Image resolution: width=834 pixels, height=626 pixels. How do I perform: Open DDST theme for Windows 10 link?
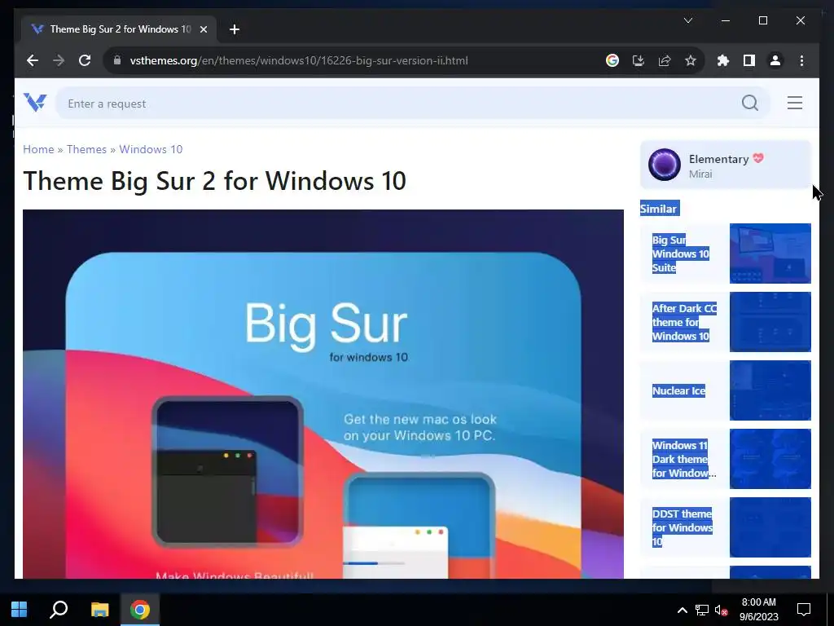[682, 527]
